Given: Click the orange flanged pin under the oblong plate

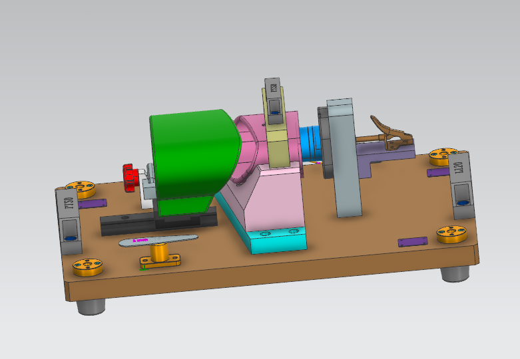Looking at the screenshot, I should pos(160,256).
